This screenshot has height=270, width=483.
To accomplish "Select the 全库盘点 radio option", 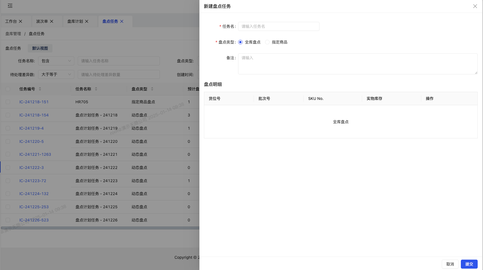I will pyautogui.click(x=240, y=42).
